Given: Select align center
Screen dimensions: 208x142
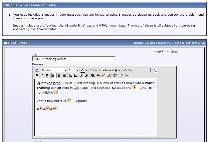Looking at the screenshot, I should click(x=59, y=75).
